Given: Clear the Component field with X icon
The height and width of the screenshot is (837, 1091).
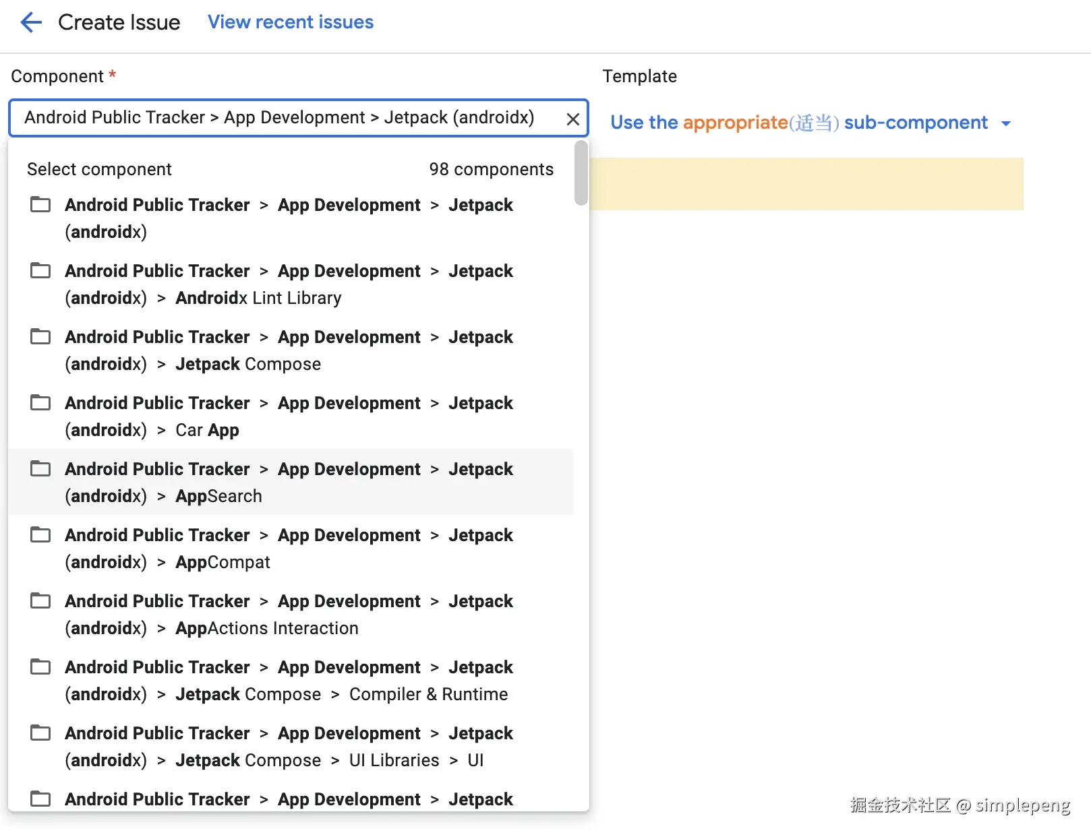Looking at the screenshot, I should coord(572,119).
